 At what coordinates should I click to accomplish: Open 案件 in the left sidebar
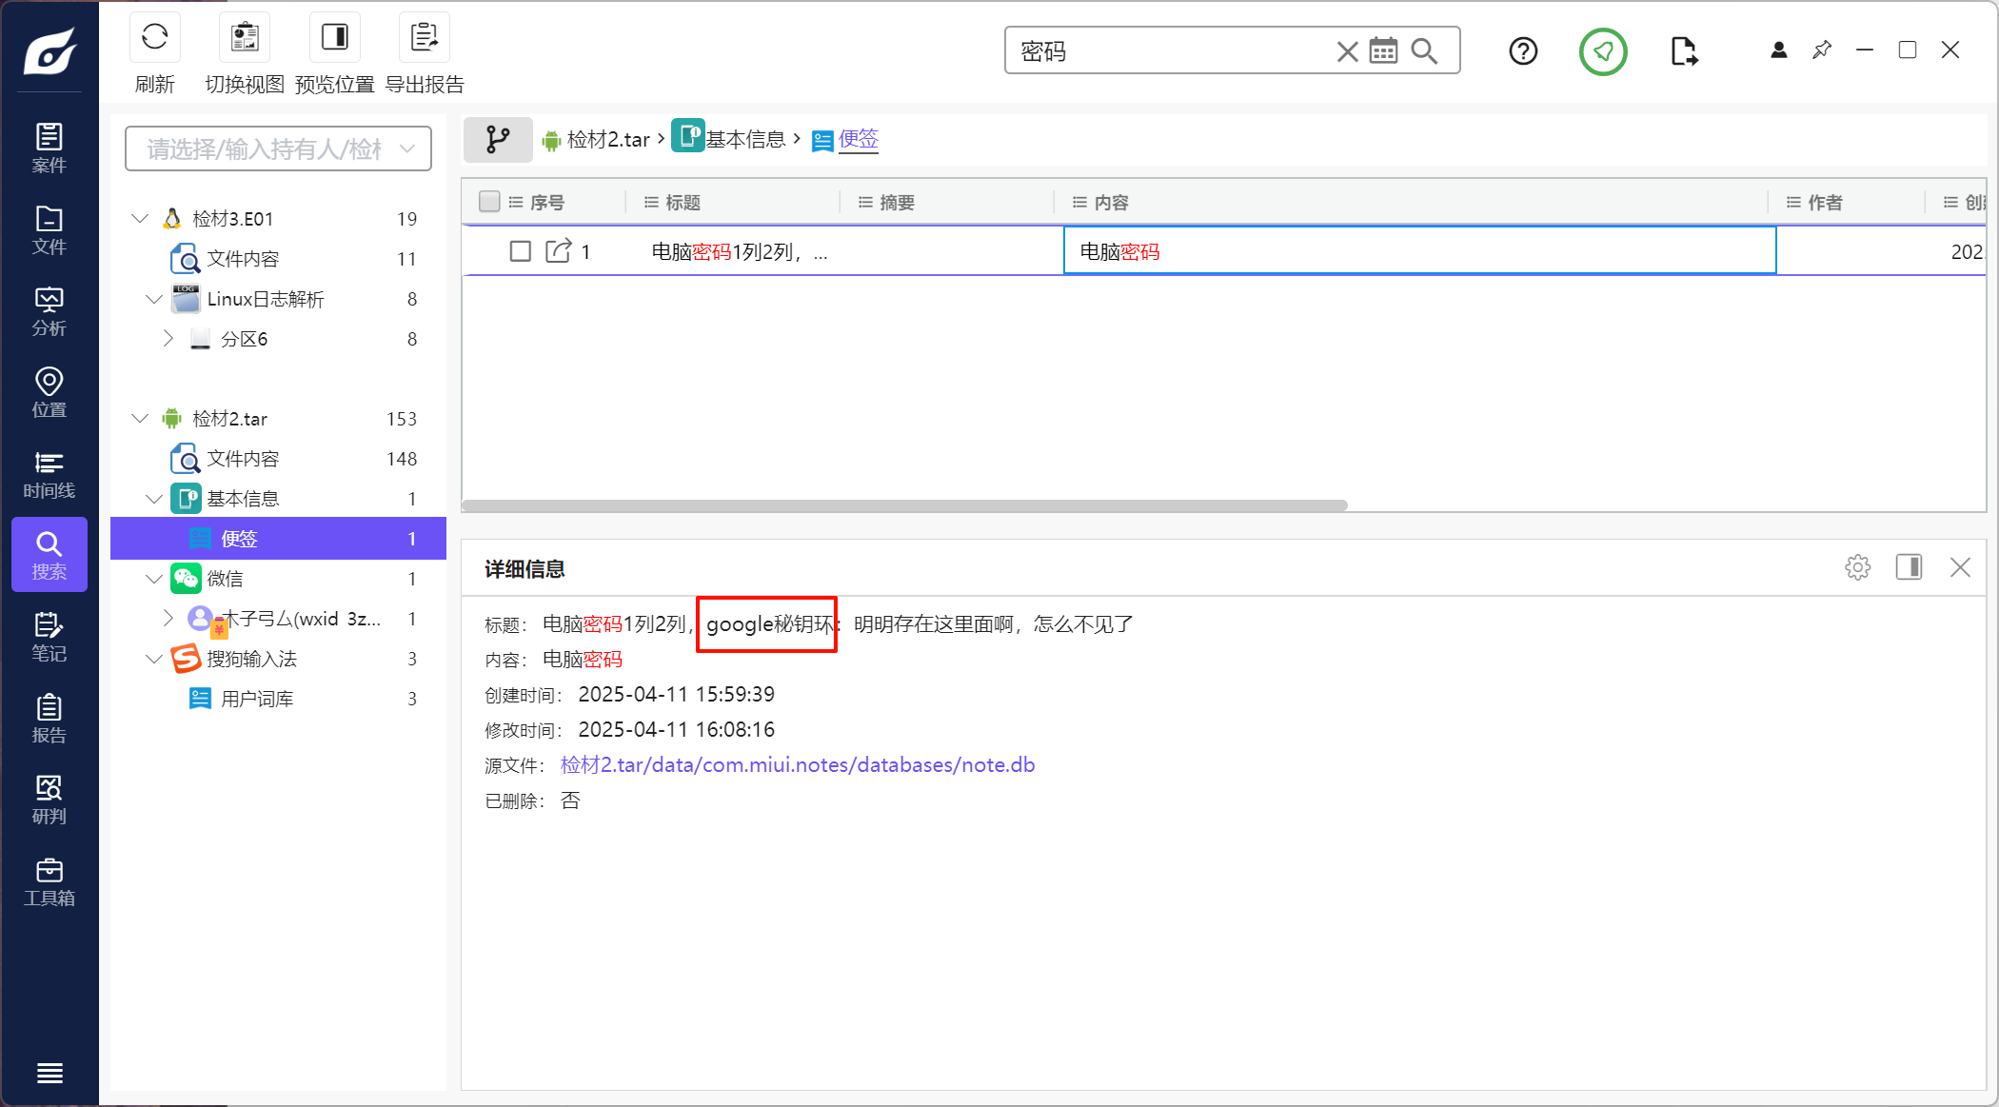click(x=49, y=148)
